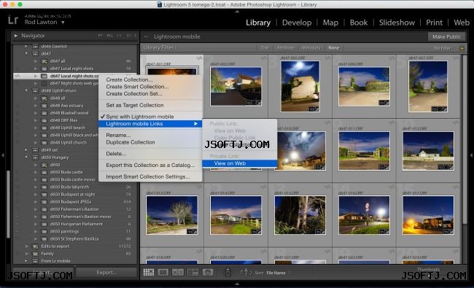Select Text in Library Filter bar
This screenshot has height=288, width=474.
pyautogui.click(x=265, y=47)
